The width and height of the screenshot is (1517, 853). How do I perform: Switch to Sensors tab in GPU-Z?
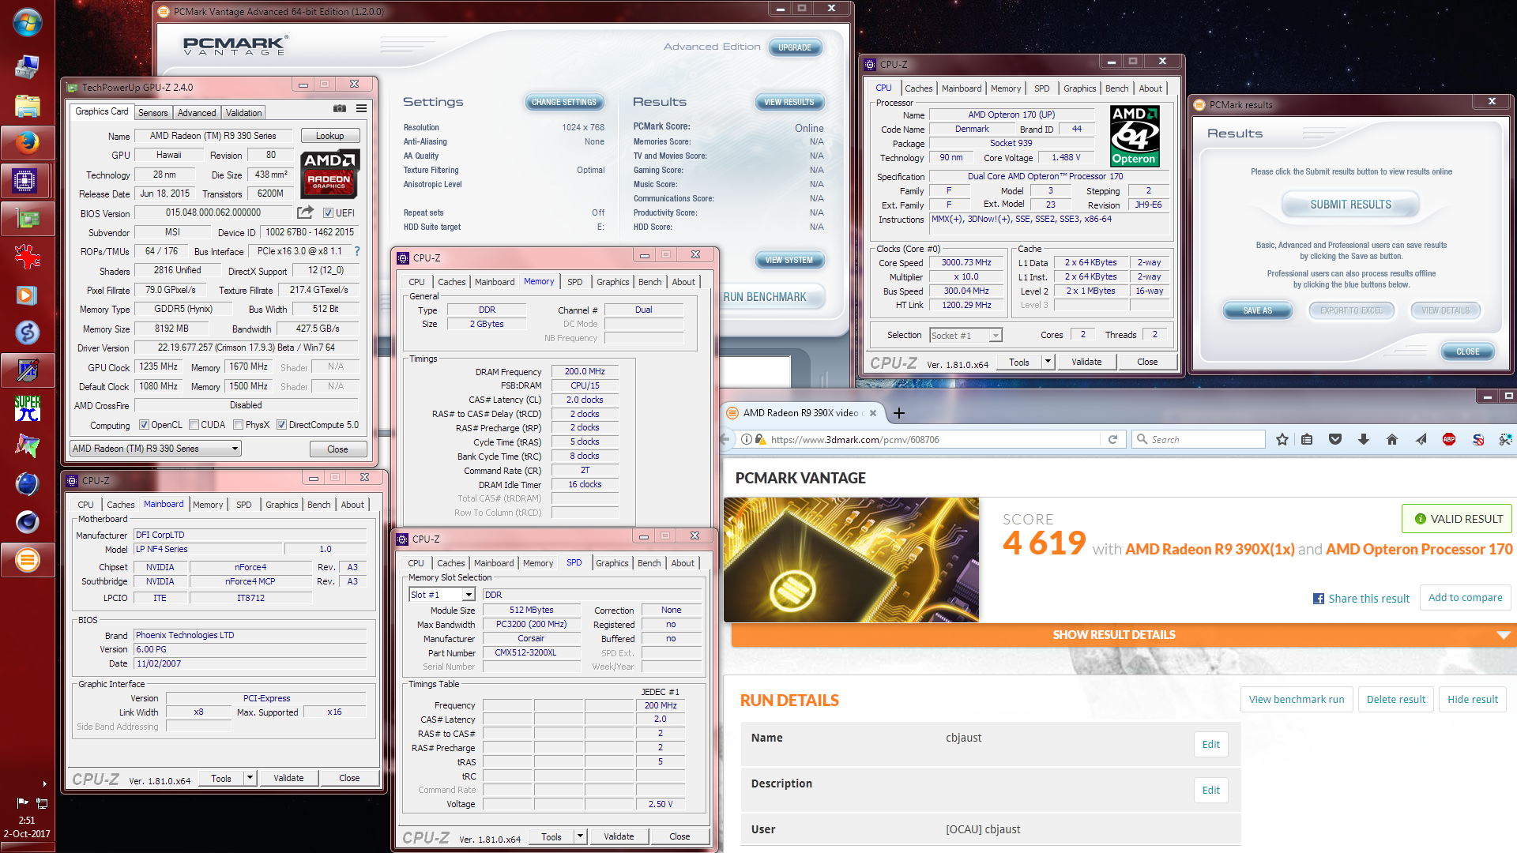coord(152,113)
